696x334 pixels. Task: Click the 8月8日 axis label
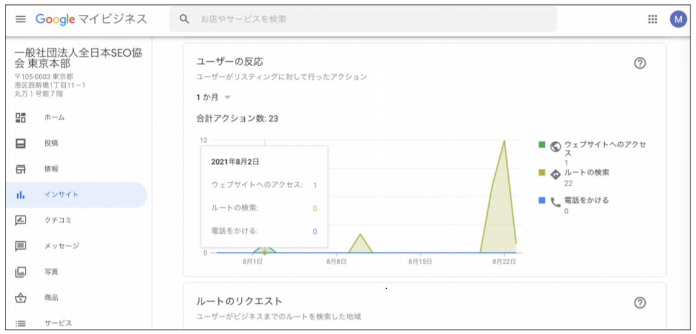tap(337, 262)
